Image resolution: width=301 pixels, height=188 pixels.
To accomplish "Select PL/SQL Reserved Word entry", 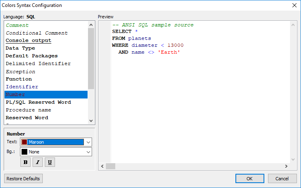I will 46,102.
